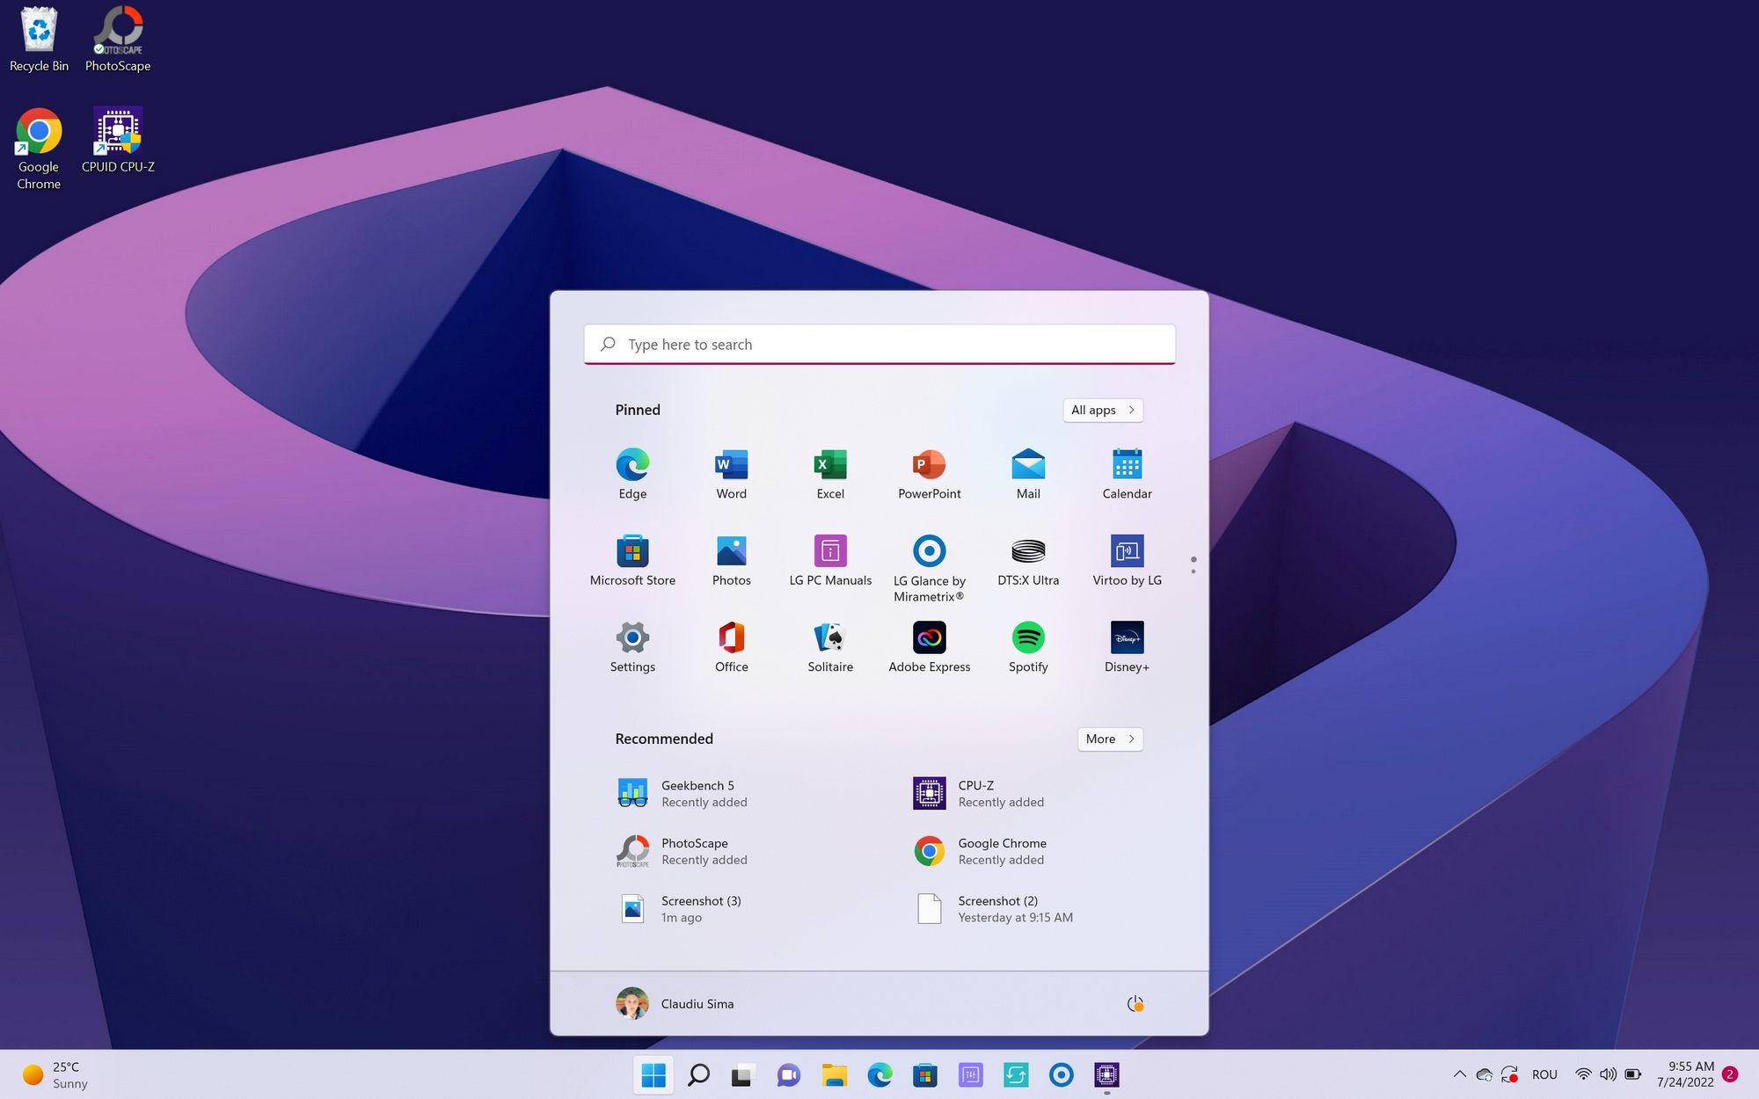Open Virtoo by LG

pos(1127,561)
